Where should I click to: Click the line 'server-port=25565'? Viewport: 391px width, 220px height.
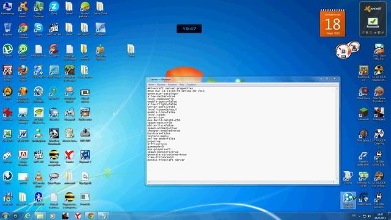pos(161,107)
